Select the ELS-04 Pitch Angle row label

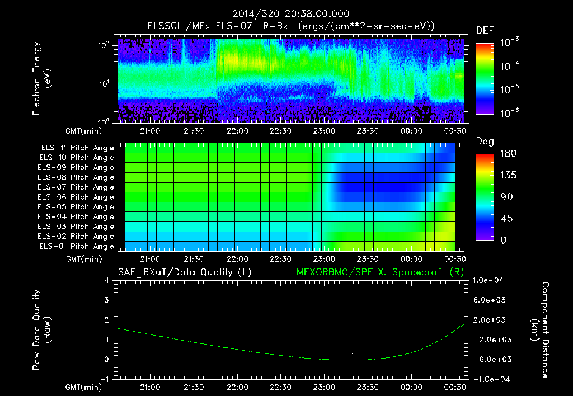coord(76,217)
